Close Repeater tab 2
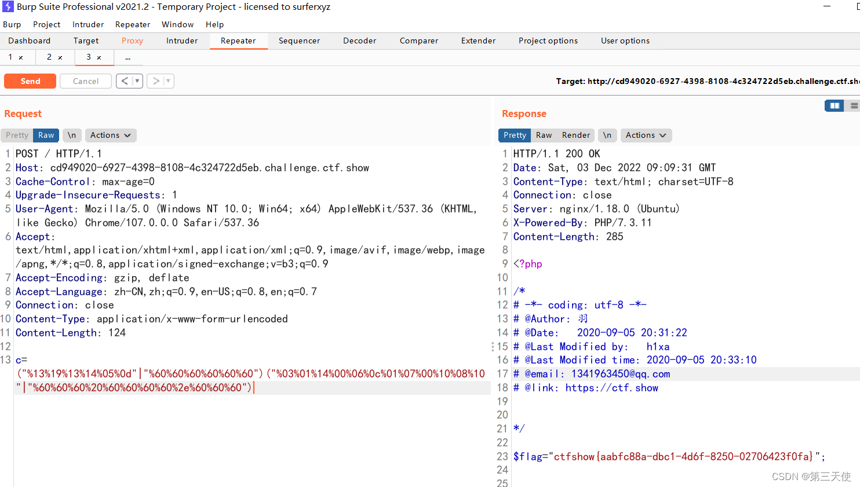The height and width of the screenshot is (487, 860). point(60,57)
